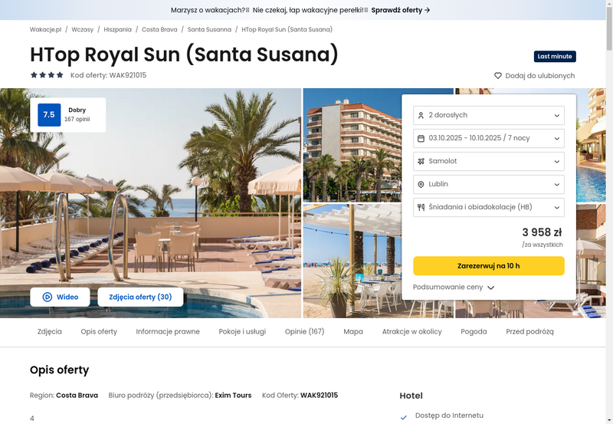The width and height of the screenshot is (613, 424).
Task: Click the cutlery icon in board field
Action: pyautogui.click(x=421, y=207)
